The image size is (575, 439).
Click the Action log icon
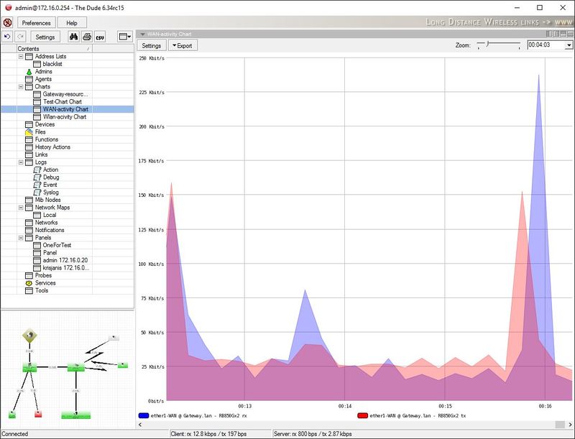point(37,170)
